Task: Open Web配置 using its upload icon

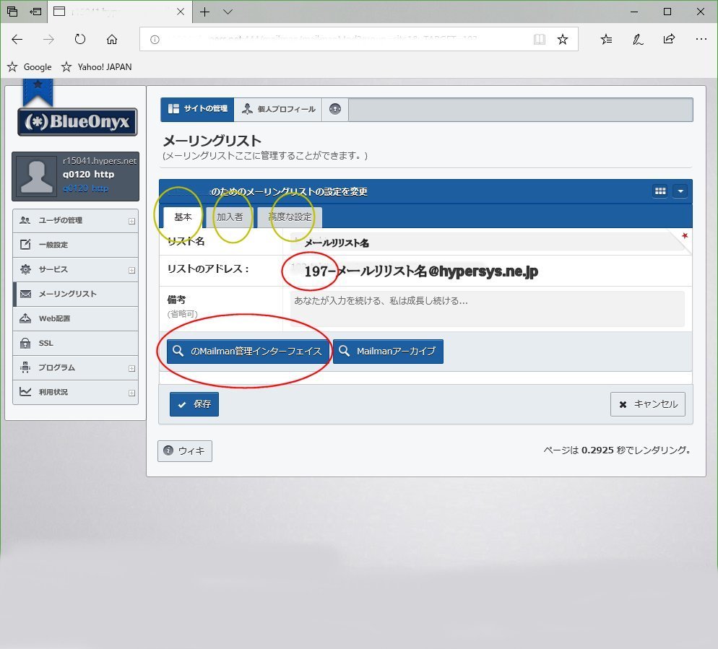Action: pyautogui.click(x=25, y=318)
